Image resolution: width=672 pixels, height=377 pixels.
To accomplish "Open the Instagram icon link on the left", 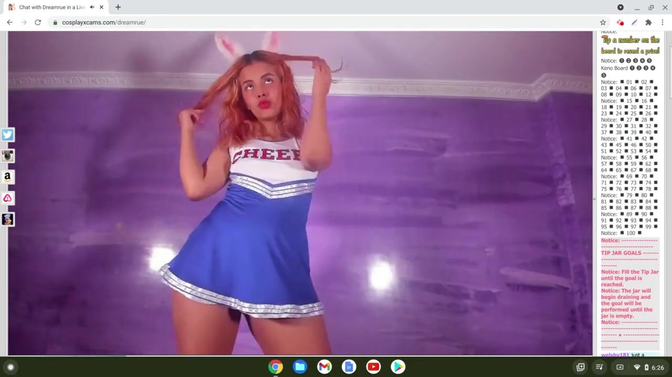I will pos(7,156).
